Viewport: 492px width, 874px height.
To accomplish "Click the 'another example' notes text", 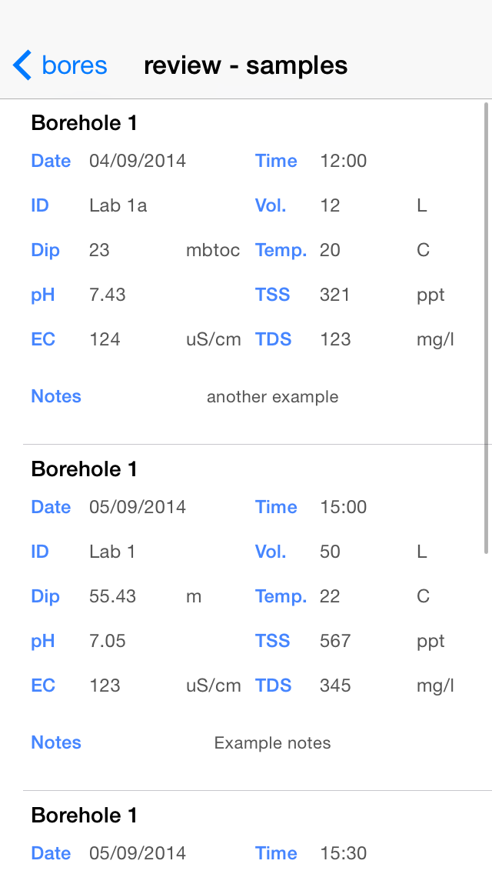I will 272,397.
